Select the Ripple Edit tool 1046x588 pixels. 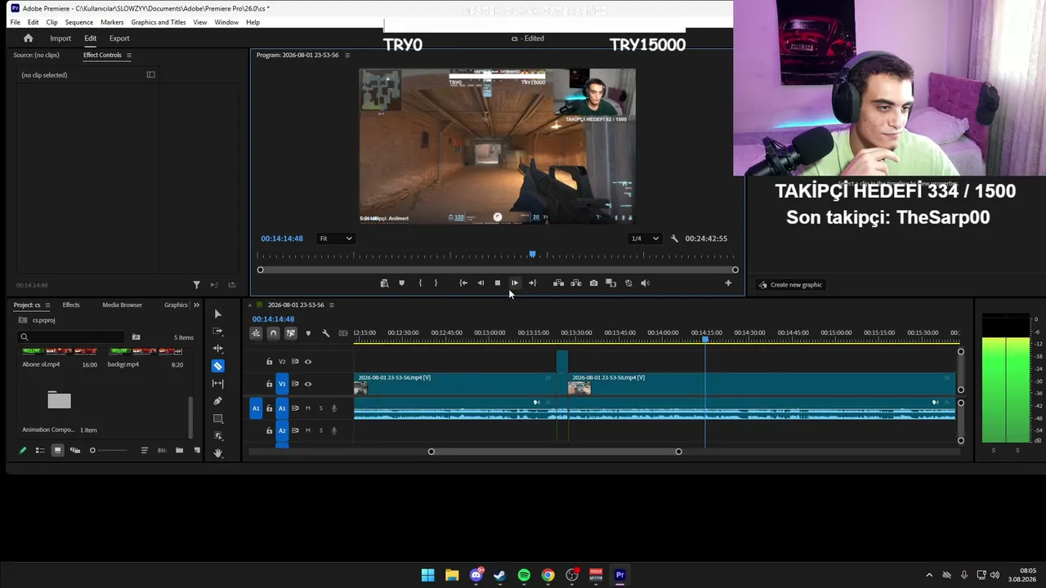(217, 349)
